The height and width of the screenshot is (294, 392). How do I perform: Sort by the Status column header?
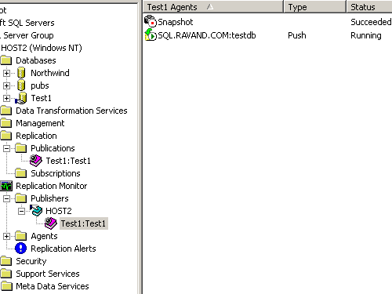point(369,7)
